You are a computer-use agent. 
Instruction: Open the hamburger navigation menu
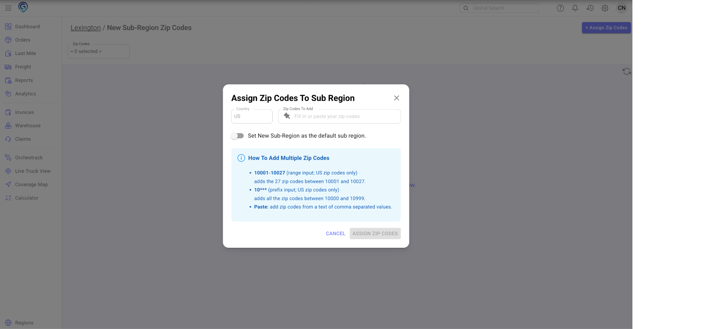click(8, 8)
